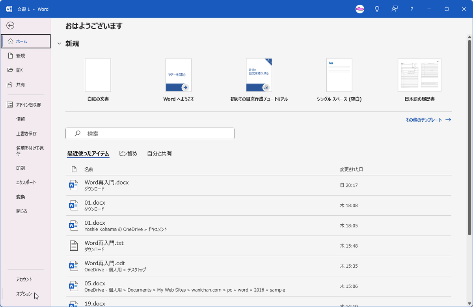This screenshot has width=473, height=307.
Task: Click the user account avatar
Action: [x=359, y=9]
